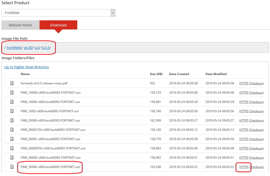Click file icon for FWB_3000DFSX row

(x=12, y=148)
